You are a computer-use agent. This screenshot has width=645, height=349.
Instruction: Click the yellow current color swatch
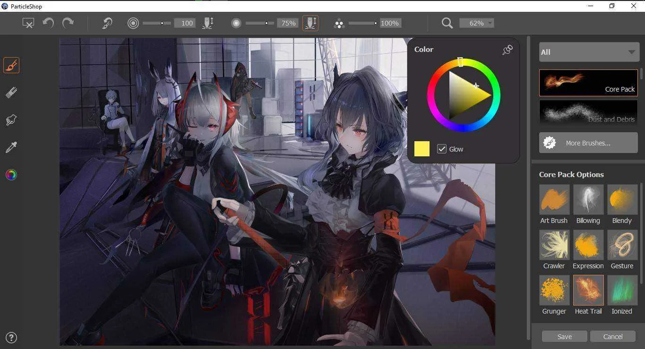tap(422, 149)
